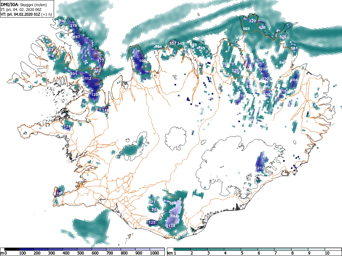342x256 pixels.
Task: Click the visibility value 330 on the map
Action: (x=267, y=95)
